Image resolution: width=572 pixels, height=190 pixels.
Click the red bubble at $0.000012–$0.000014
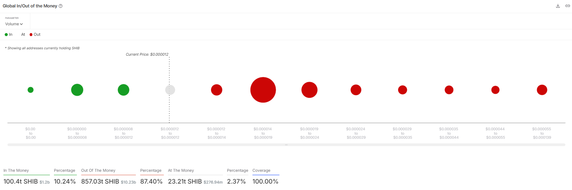pyautogui.click(x=216, y=90)
